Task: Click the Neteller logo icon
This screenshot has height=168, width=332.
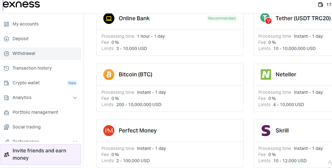Action: (x=266, y=74)
